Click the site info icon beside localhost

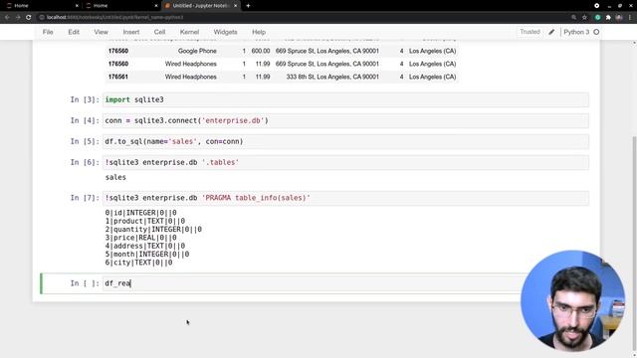(x=42, y=18)
